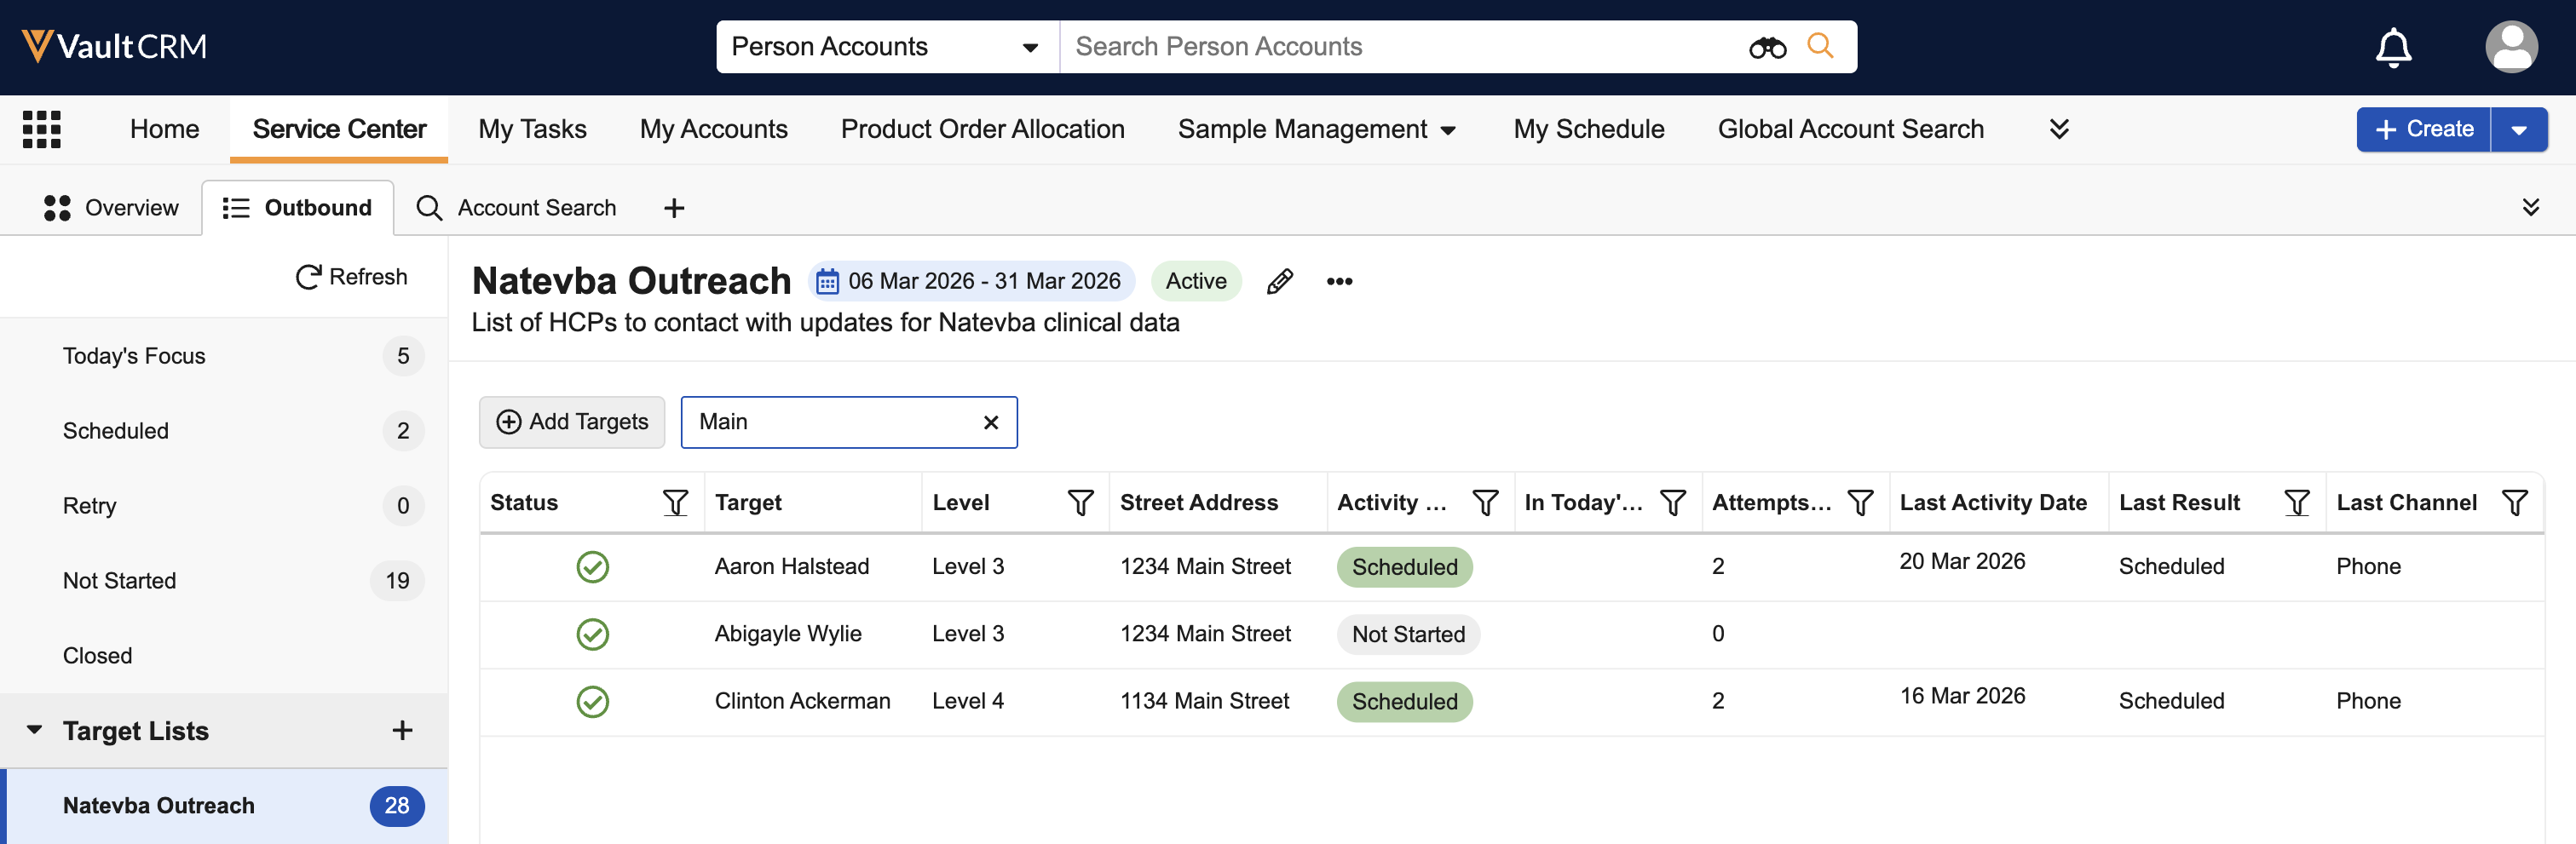The width and height of the screenshot is (2576, 844).
Task: Add a new target list with plus
Action: 402,731
